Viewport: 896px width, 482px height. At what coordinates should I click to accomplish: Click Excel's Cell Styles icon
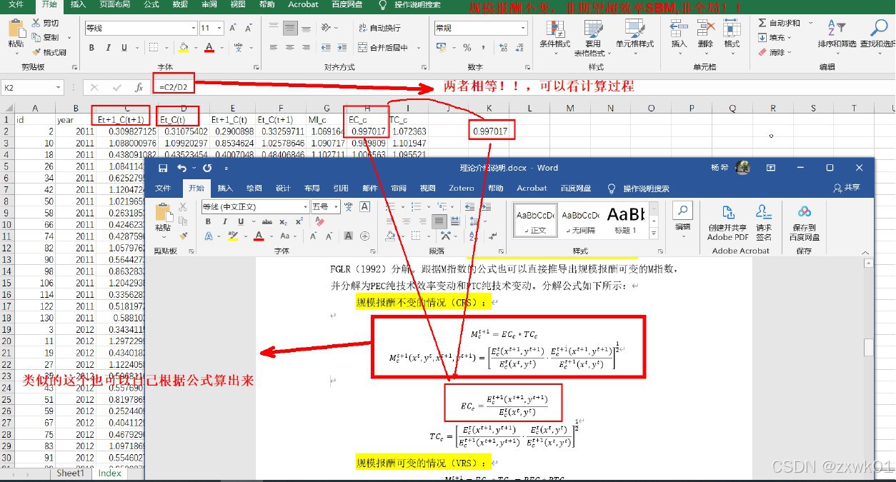pos(634,29)
